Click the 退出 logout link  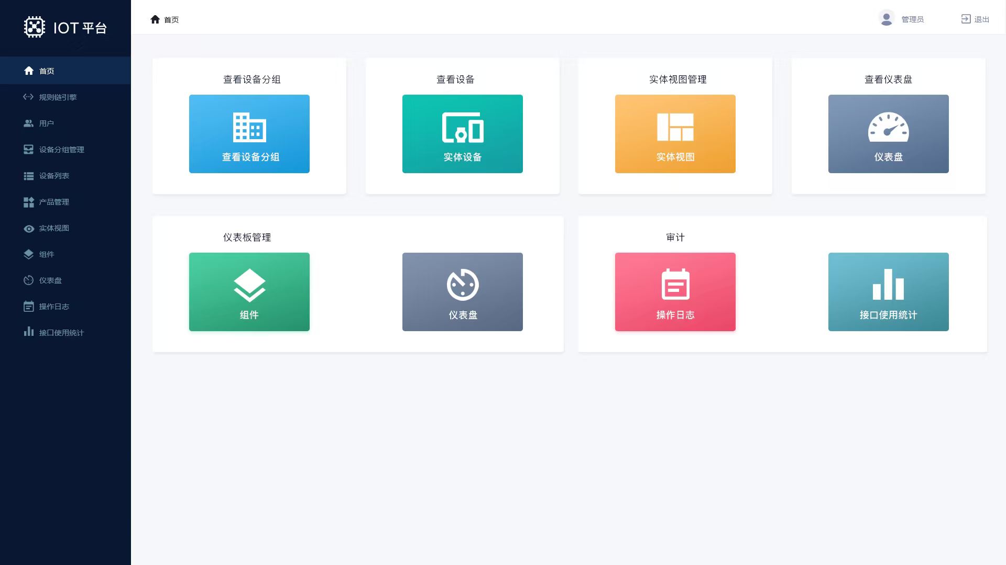(x=975, y=19)
